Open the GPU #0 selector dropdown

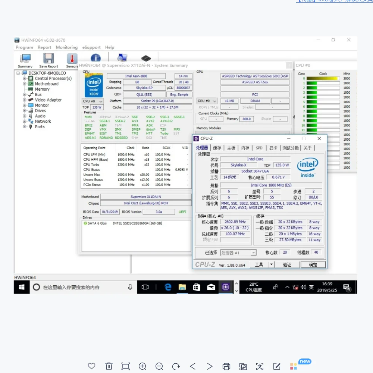[207, 101]
